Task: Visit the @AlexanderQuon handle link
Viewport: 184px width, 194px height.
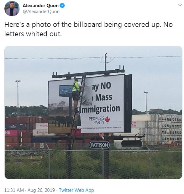Action: pyautogui.click(x=41, y=12)
